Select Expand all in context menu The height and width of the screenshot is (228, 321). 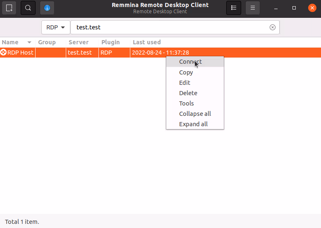pyautogui.click(x=195, y=124)
